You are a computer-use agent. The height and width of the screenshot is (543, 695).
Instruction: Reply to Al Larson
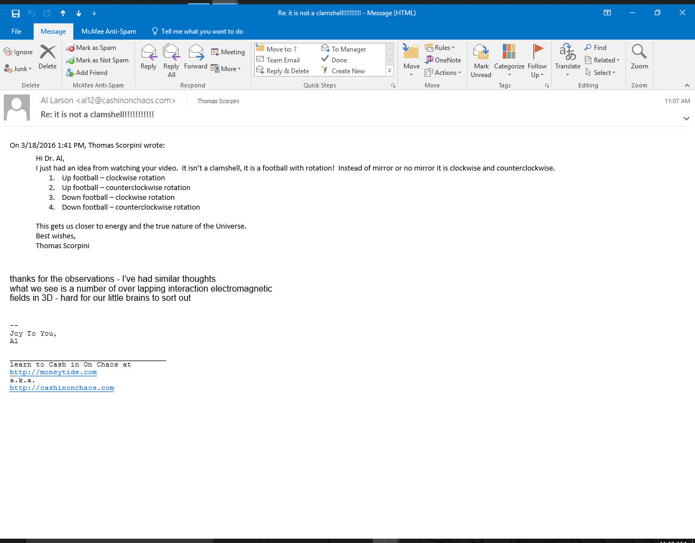(148, 58)
